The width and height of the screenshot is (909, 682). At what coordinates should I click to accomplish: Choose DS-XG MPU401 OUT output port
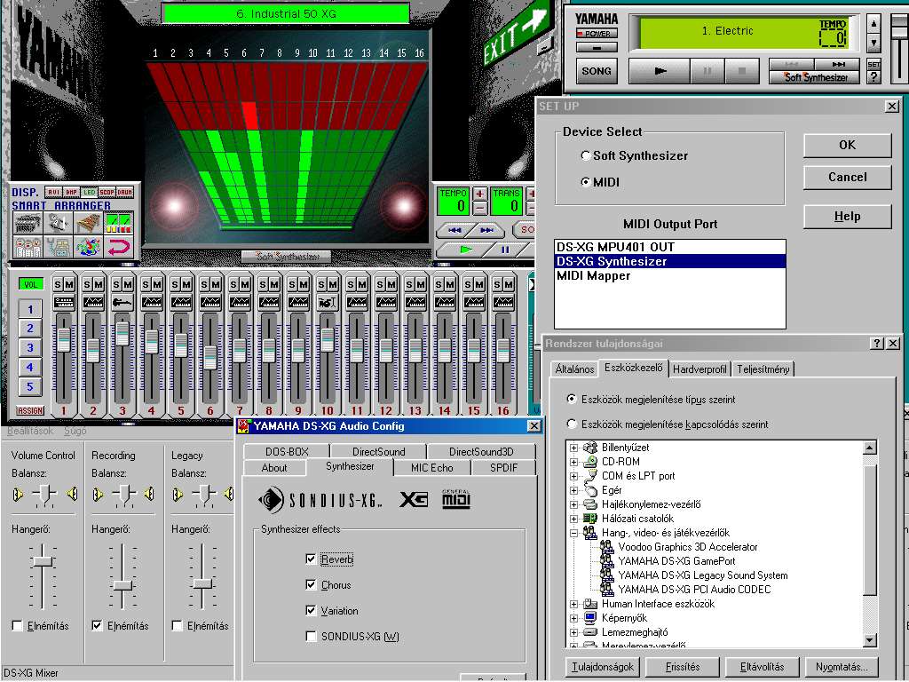pyautogui.click(x=669, y=247)
